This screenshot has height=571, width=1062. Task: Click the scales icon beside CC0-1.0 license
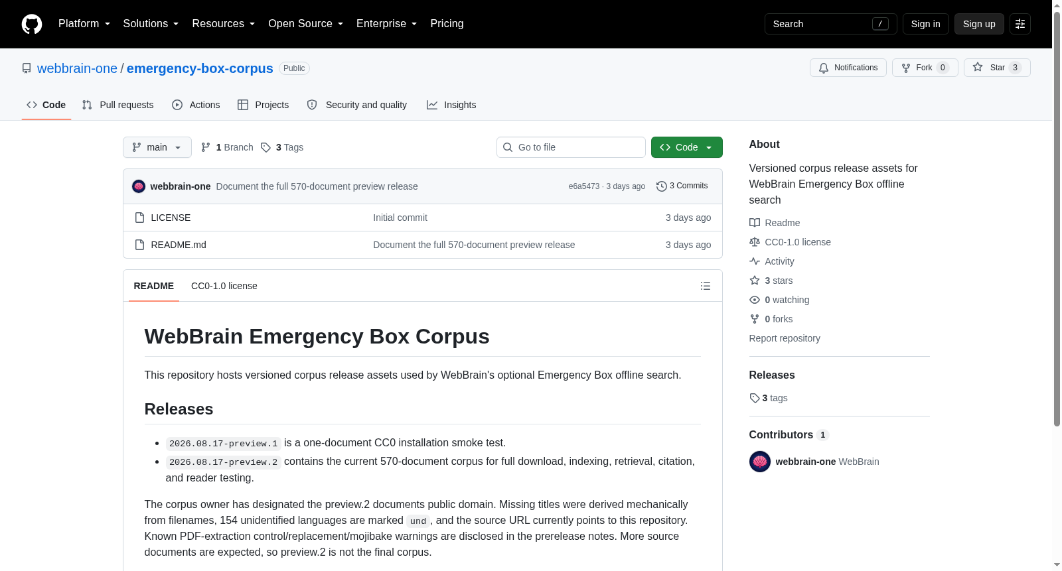pos(755,242)
